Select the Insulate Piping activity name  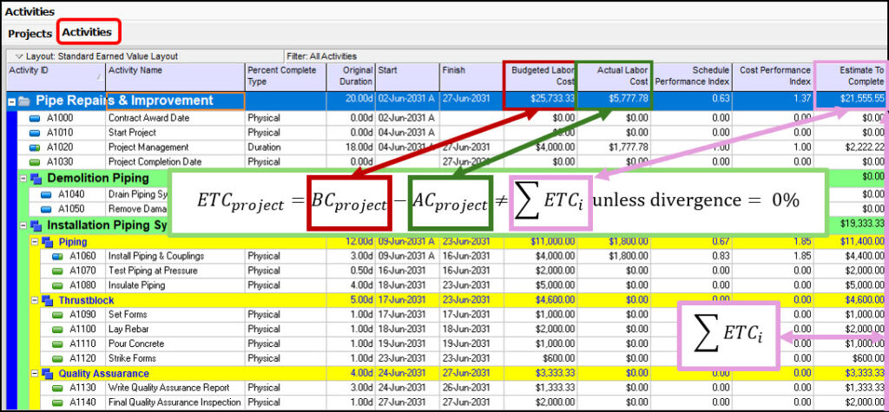[x=136, y=285]
